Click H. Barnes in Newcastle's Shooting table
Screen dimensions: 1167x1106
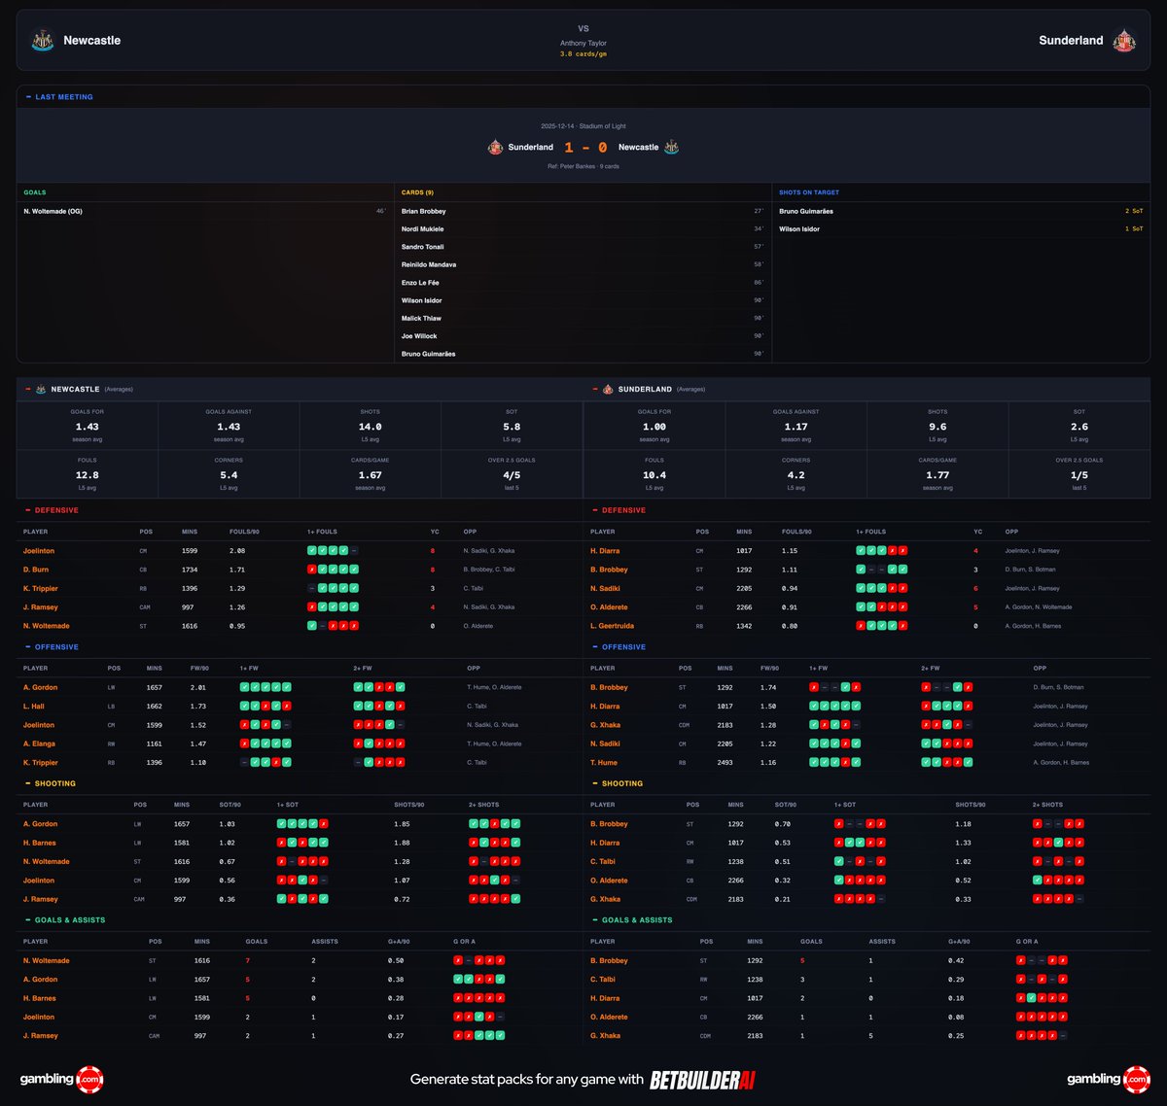(x=40, y=843)
